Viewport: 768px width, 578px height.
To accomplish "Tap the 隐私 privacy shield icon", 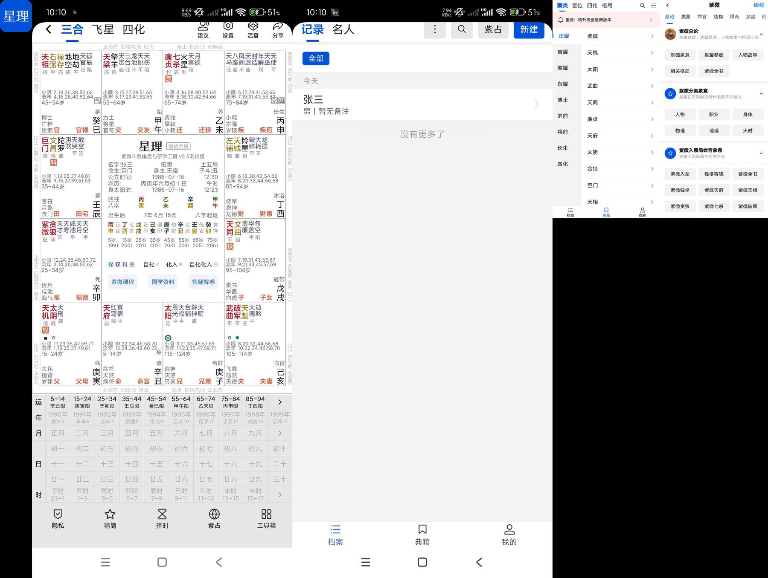I will pos(58,518).
